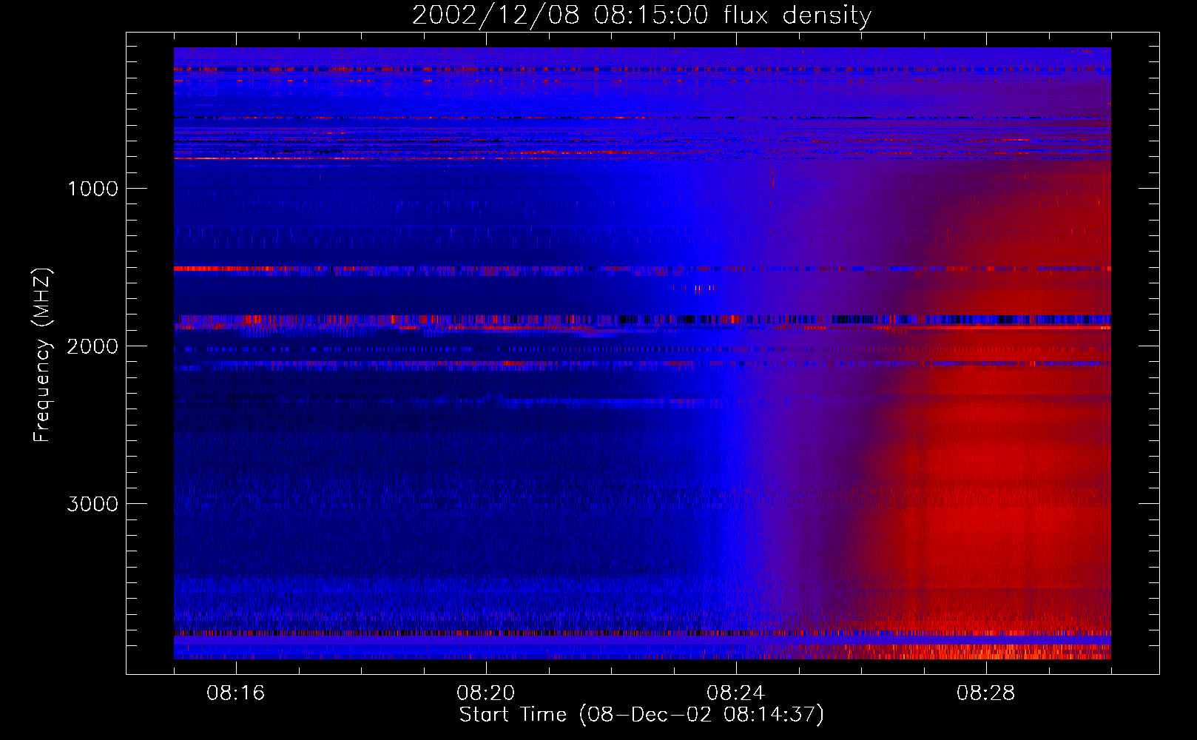Viewport: 1197px width, 740px height.
Task: Click the "2000" frequency tick label
Action: (92, 346)
